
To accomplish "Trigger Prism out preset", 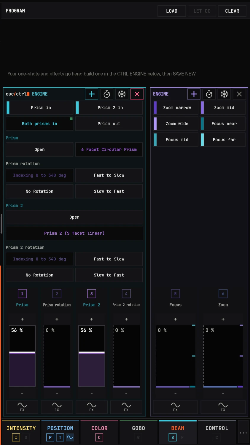I will 109,124.
